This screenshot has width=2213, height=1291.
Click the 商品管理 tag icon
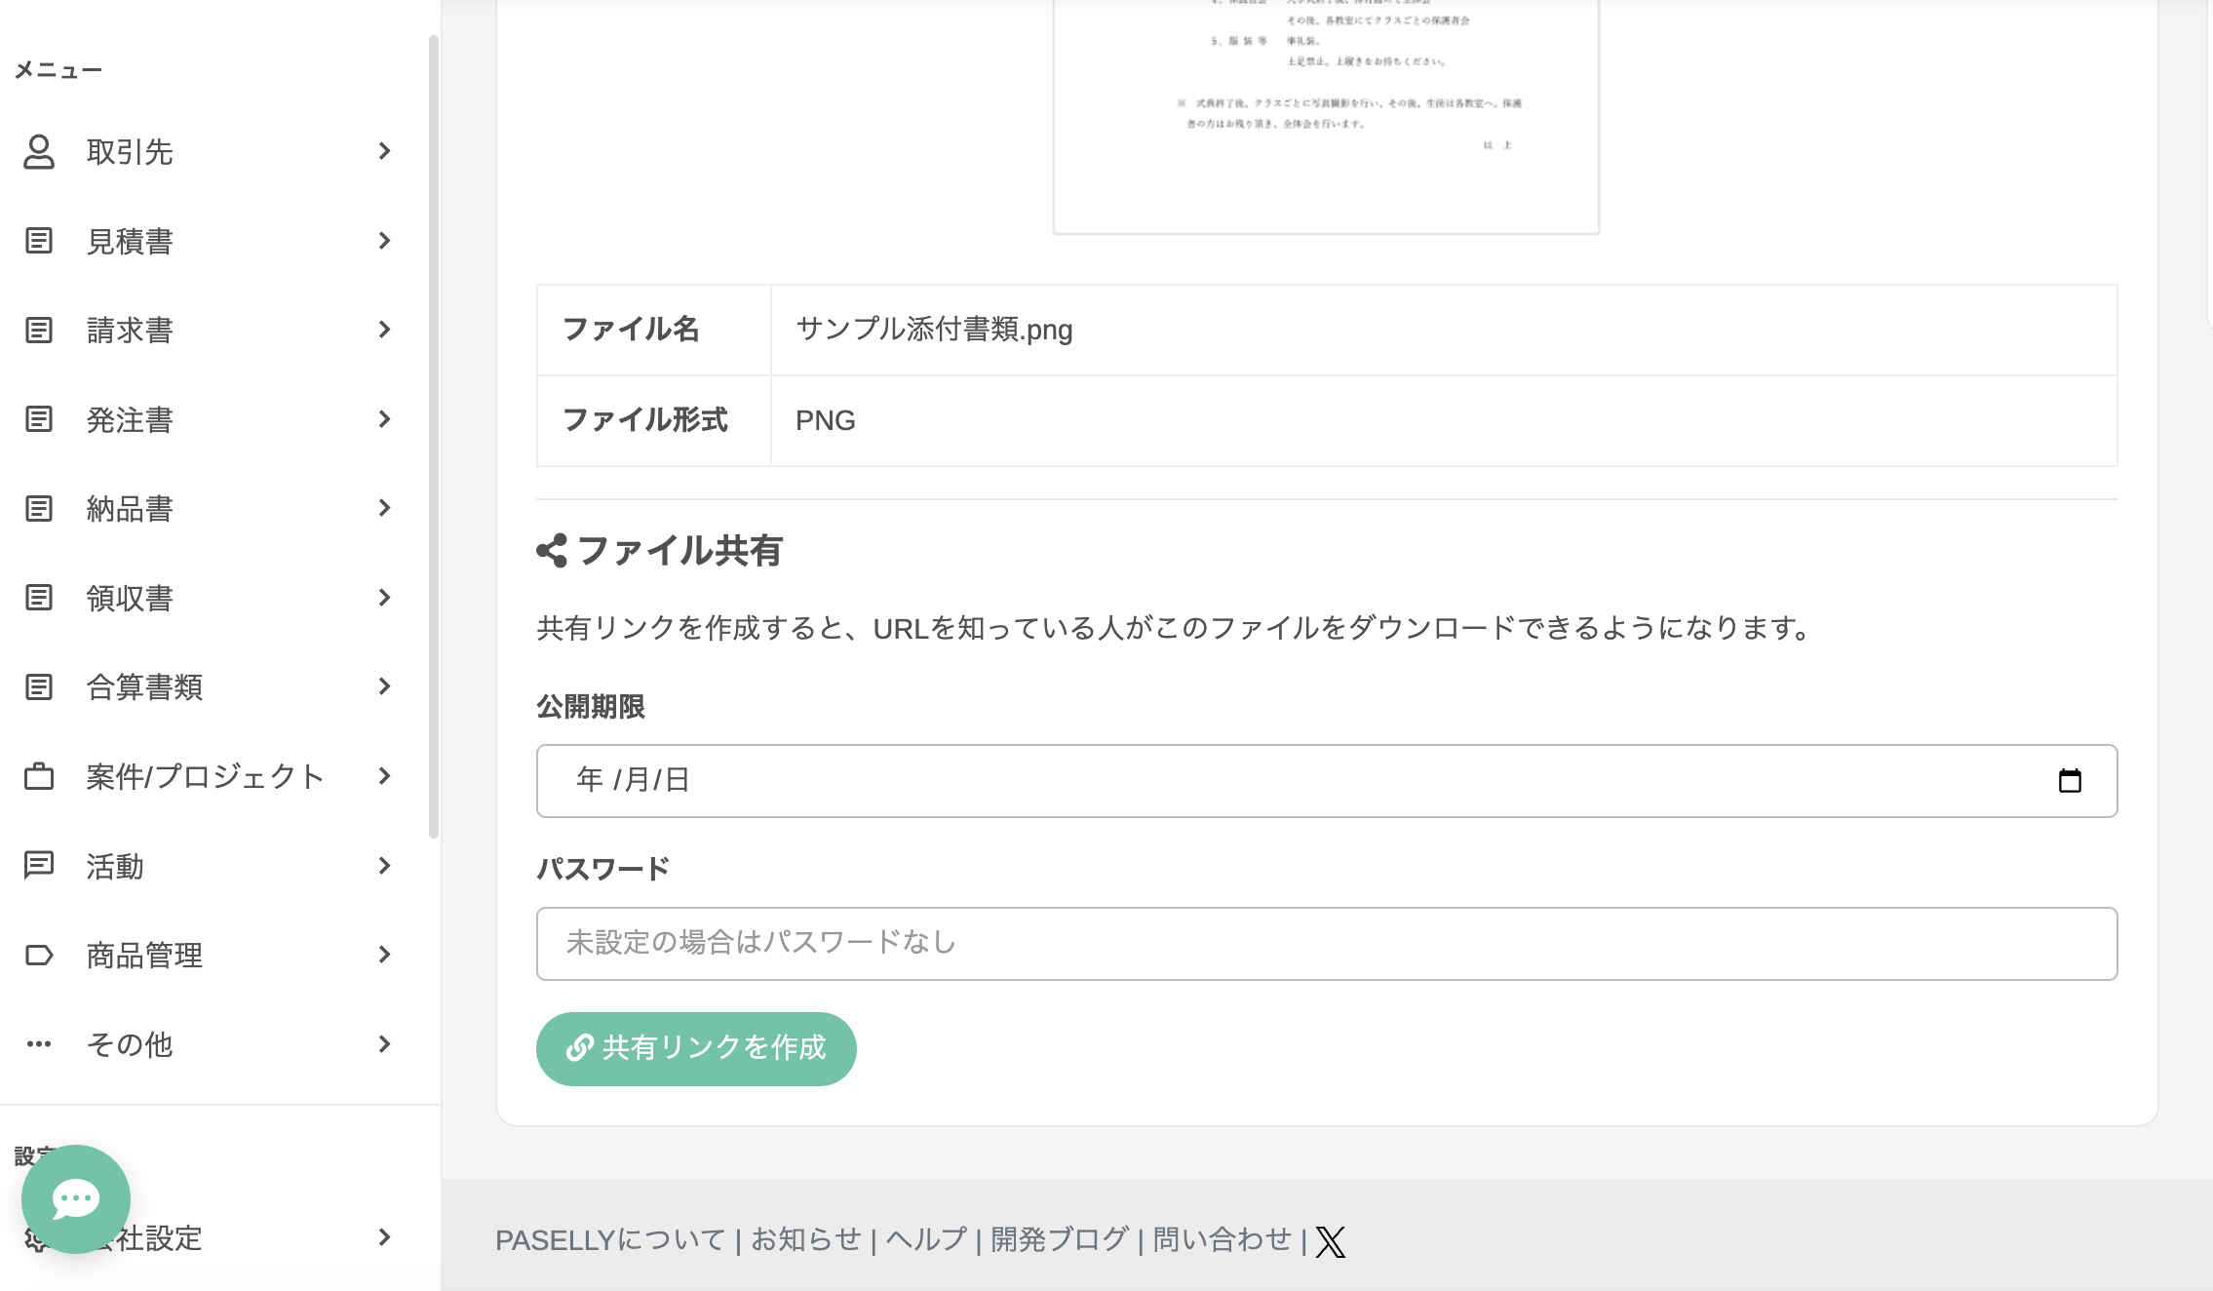[39, 955]
